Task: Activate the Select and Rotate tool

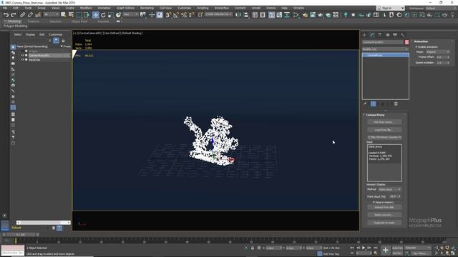Action: (x=103, y=15)
